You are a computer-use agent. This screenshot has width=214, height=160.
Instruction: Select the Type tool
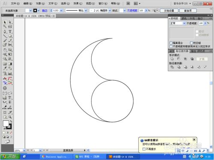(10, 32)
